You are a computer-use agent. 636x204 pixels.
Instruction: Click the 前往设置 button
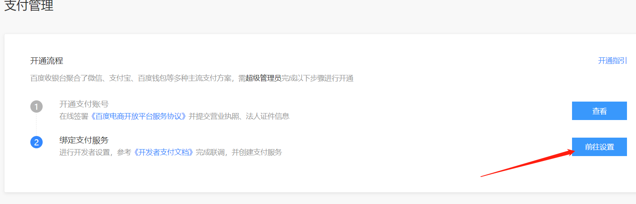tap(599, 147)
